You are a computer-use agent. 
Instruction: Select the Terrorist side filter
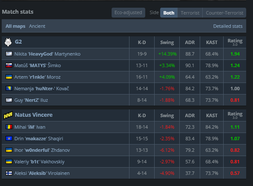[x=190, y=13]
